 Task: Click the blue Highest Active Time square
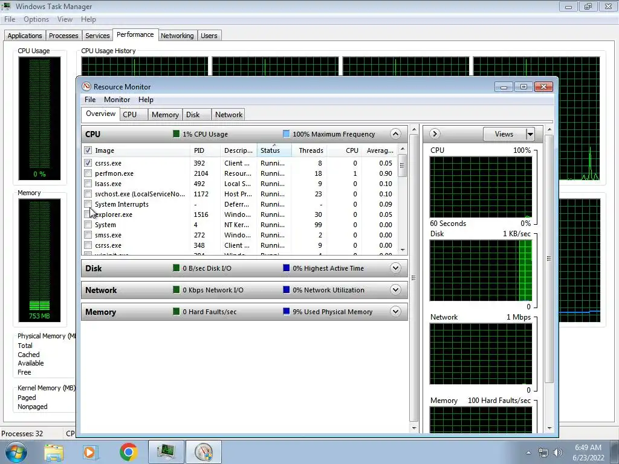click(x=286, y=268)
